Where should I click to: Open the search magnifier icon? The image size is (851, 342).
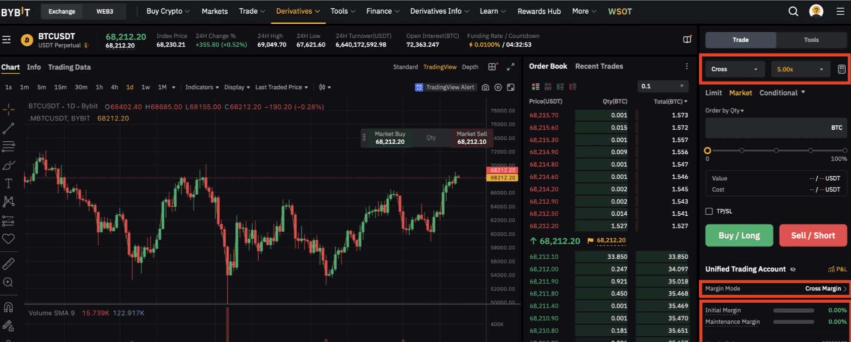pyautogui.click(x=793, y=12)
